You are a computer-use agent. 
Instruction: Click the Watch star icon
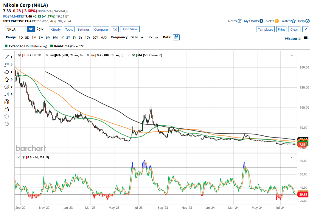[293, 21]
